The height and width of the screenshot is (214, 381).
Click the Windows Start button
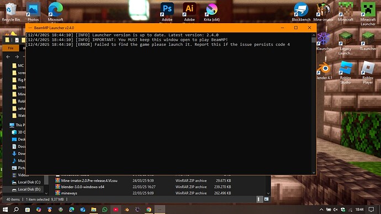(x=5, y=210)
